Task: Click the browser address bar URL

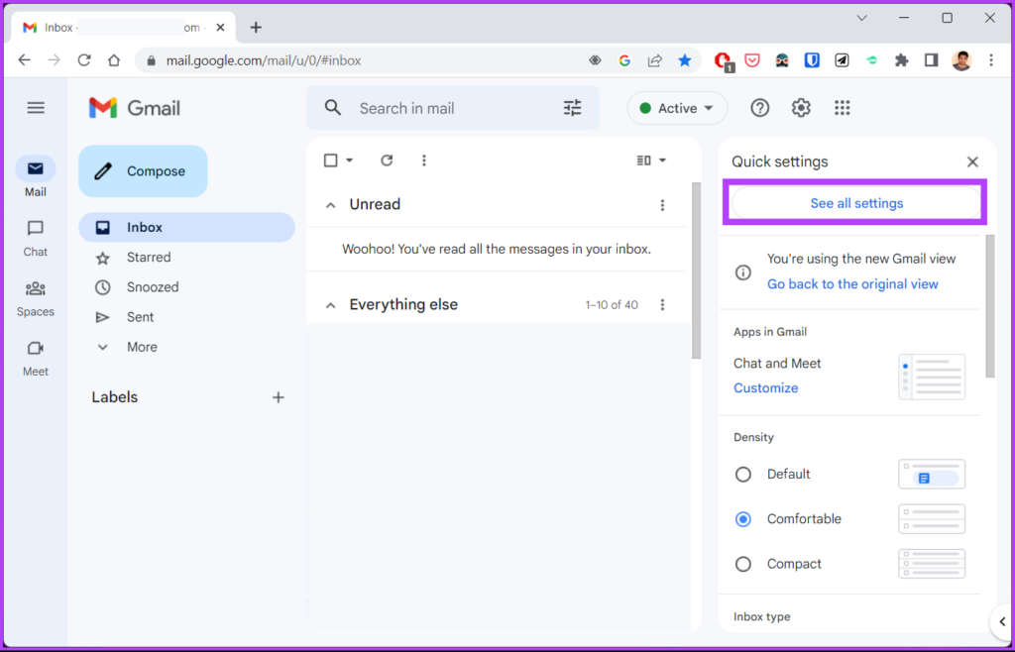Action: tap(264, 60)
